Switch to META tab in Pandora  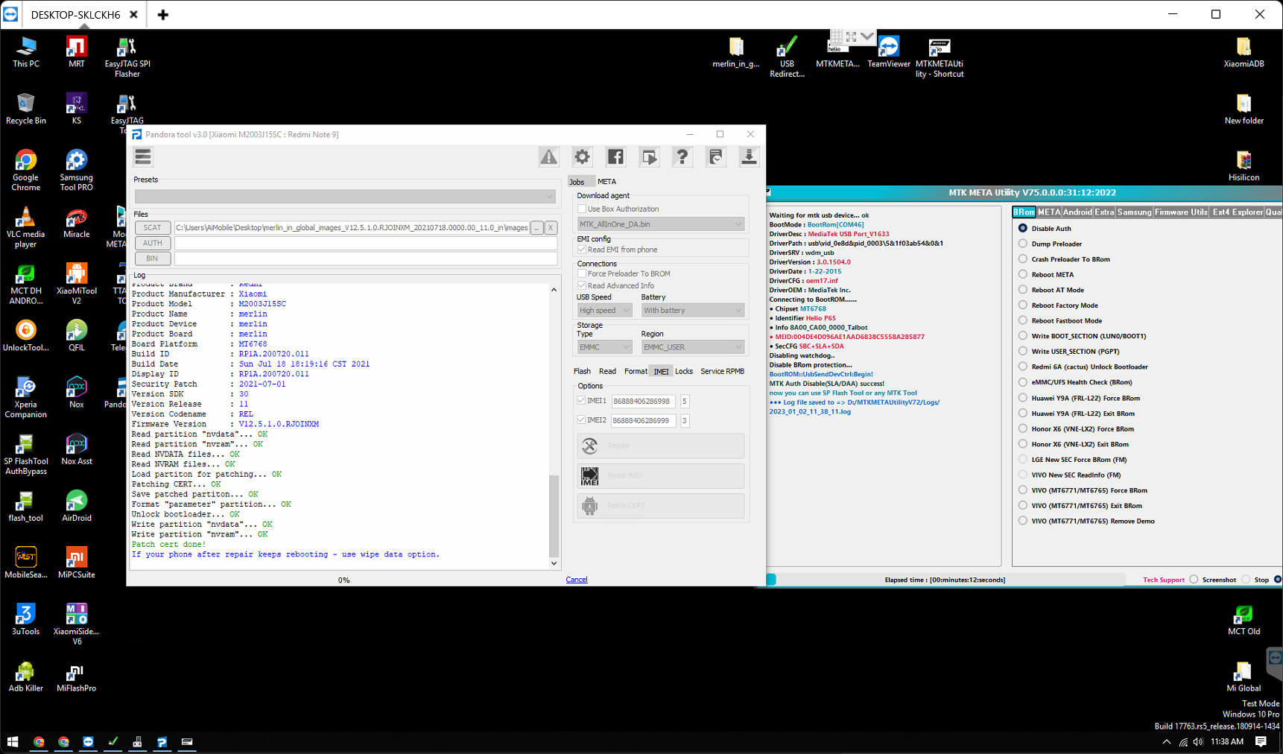point(606,182)
